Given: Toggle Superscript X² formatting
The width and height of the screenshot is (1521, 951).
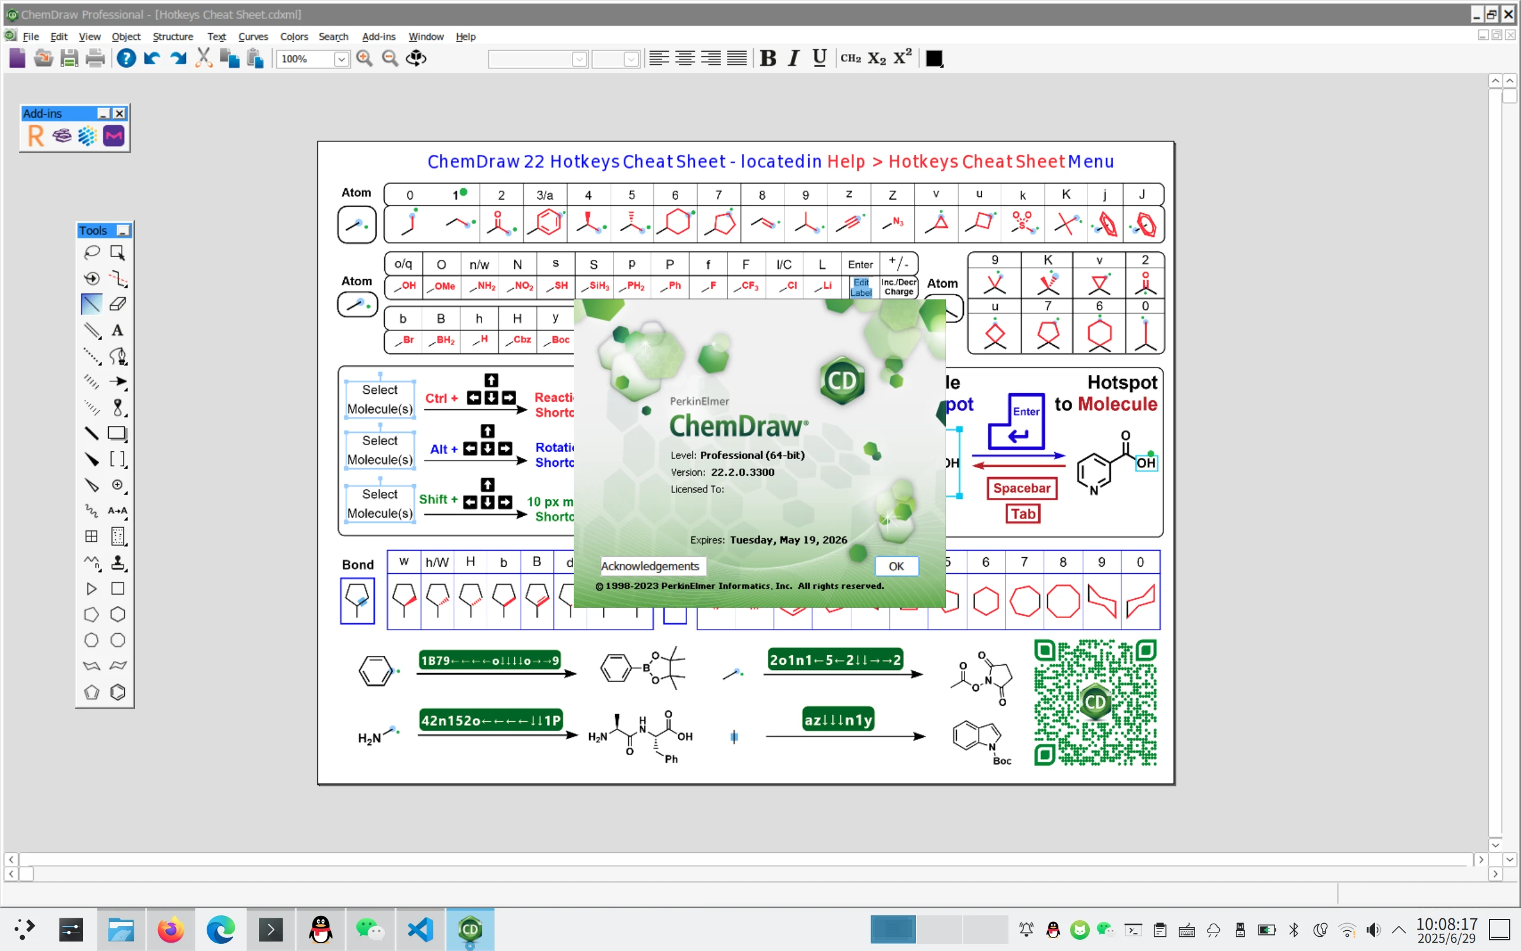Looking at the screenshot, I should click(x=902, y=58).
